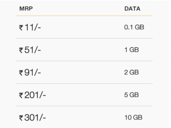This screenshot has height=128, width=171.
Task: Select the ₹11/- plan price
Action: point(30,27)
